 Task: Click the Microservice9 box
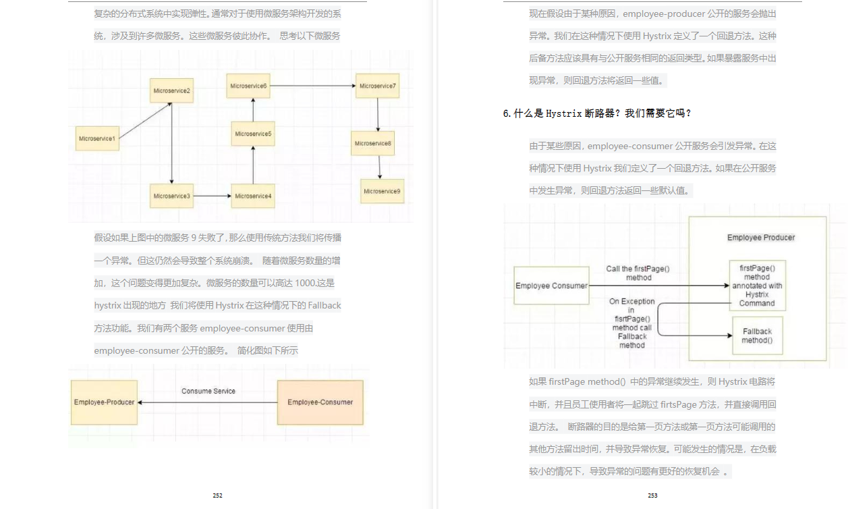point(382,191)
